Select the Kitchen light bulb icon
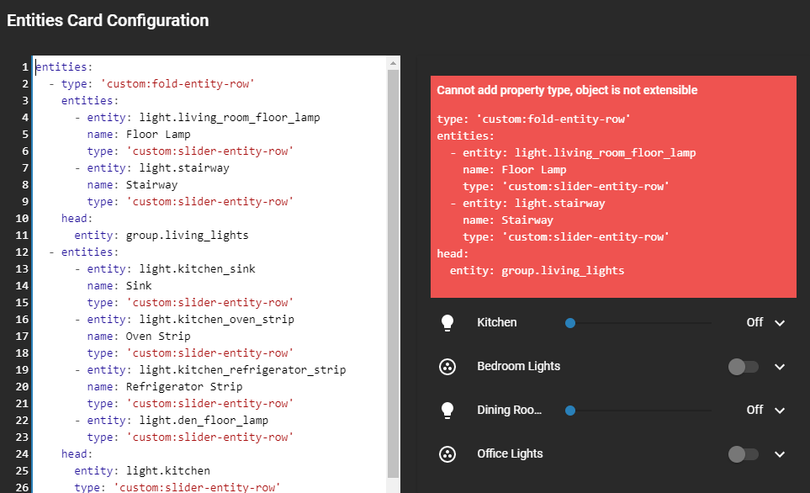This screenshot has width=810, height=493. click(x=447, y=322)
